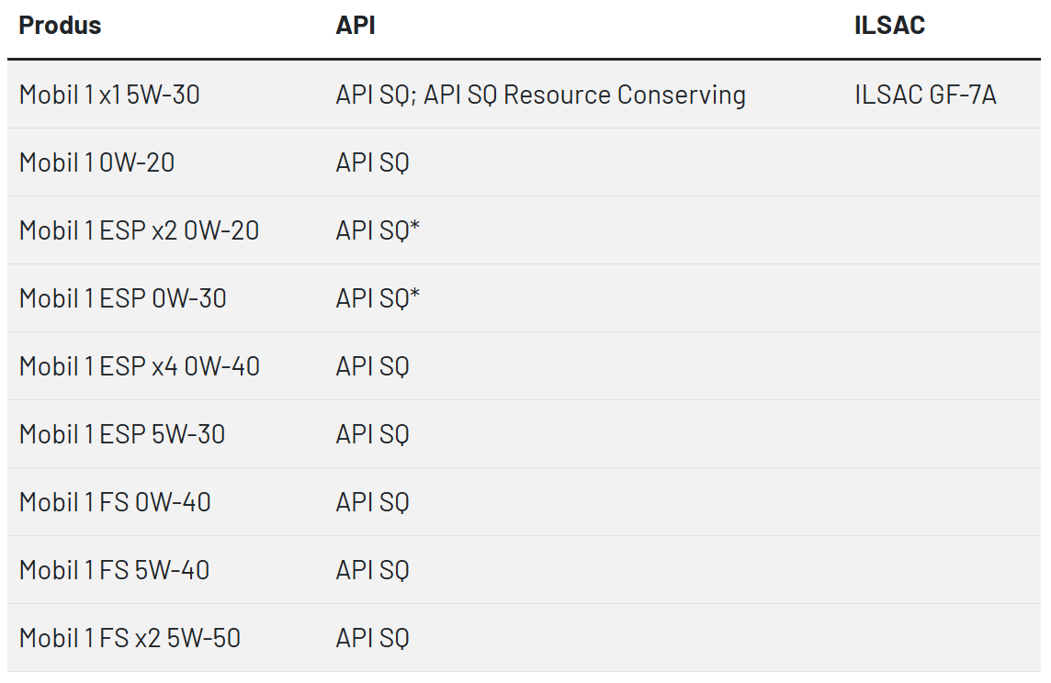Click API SQ in FS x2 5W-50 row
This screenshot has height=683, width=1051.
[x=372, y=638]
